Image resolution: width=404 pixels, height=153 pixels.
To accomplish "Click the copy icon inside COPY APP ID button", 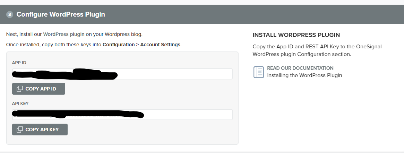I will [19, 89].
